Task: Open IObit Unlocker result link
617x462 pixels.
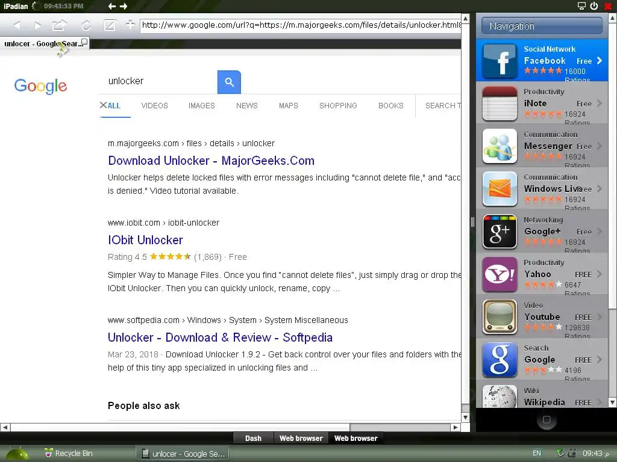Action: tap(145, 240)
